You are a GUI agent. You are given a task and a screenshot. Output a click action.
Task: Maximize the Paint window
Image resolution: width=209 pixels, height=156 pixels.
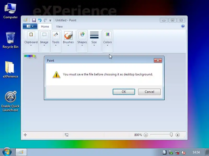coord(172,20)
